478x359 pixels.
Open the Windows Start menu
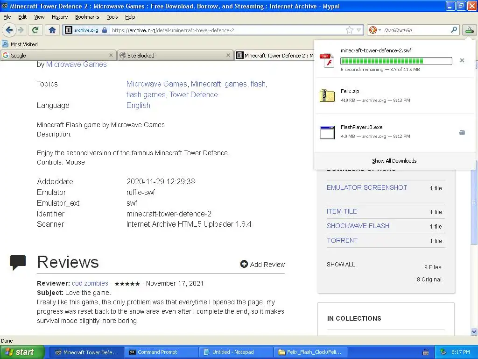[22, 352]
